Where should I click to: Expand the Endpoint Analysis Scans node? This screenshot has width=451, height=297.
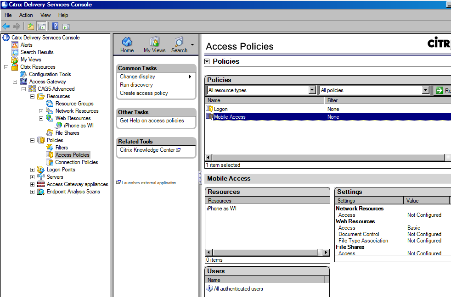(32, 192)
